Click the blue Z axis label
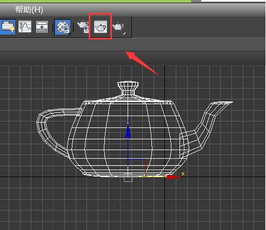Image resolution: width=266 pixels, height=230 pixels. (129, 120)
